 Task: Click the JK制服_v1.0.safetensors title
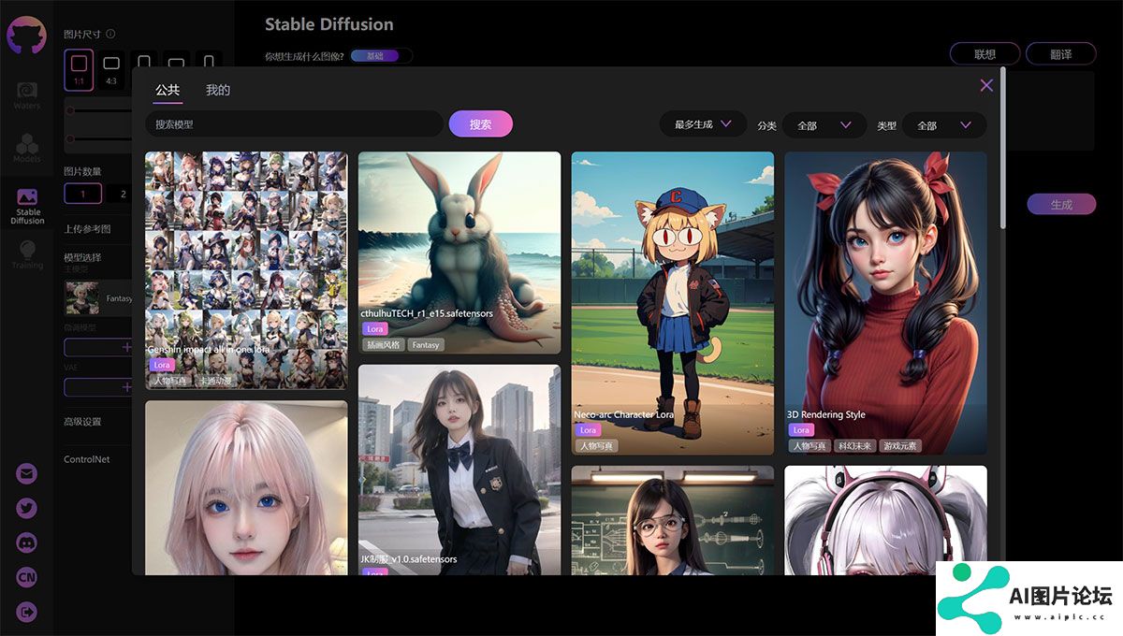tap(409, 559)
